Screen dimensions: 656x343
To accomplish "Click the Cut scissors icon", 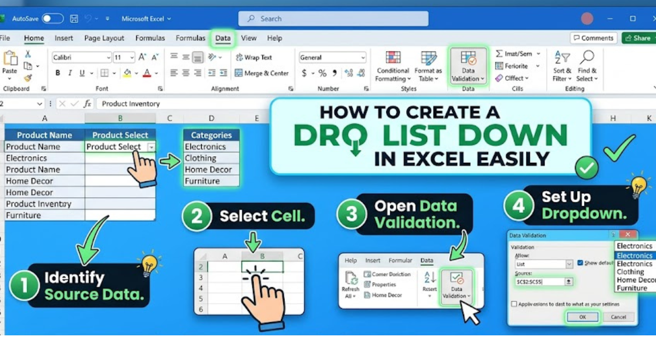I will point(28,54).
